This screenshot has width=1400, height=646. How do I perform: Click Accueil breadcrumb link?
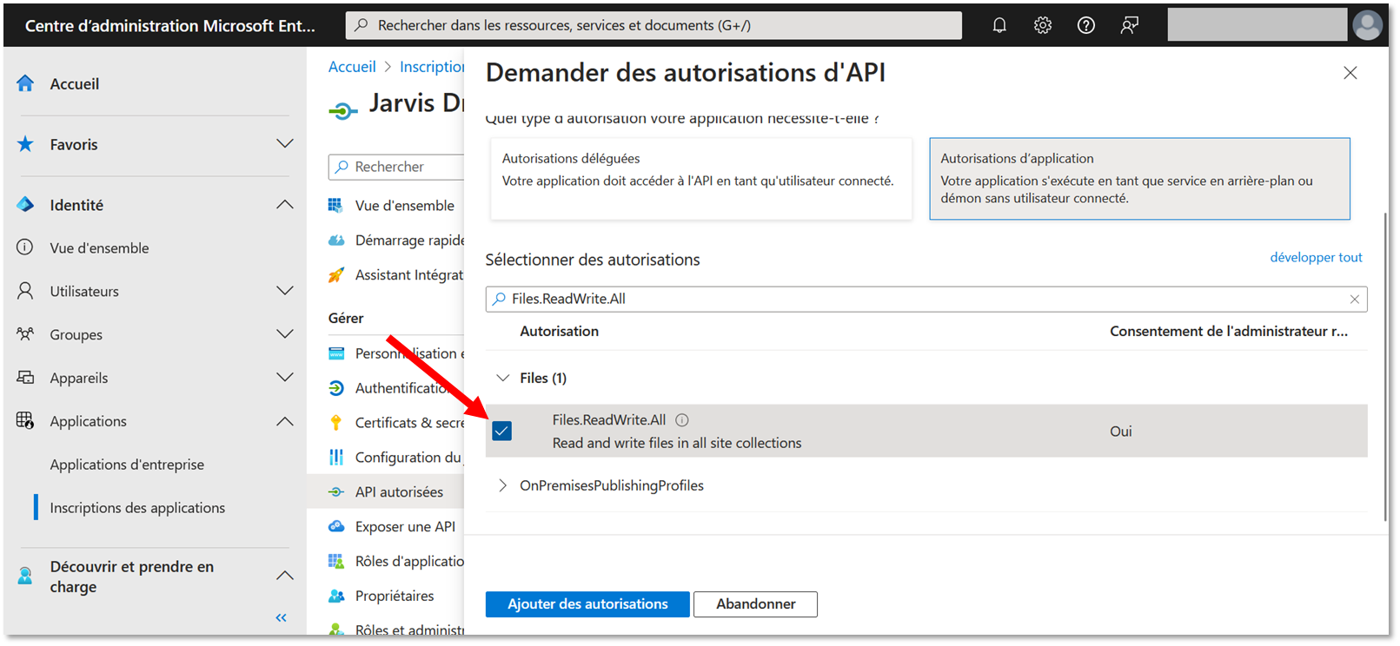pyautogui.click(x=352, y=67)
